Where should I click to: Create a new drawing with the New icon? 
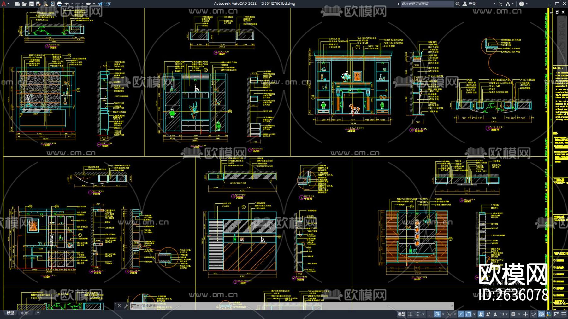pyautogui.click(x=17, y=4)
